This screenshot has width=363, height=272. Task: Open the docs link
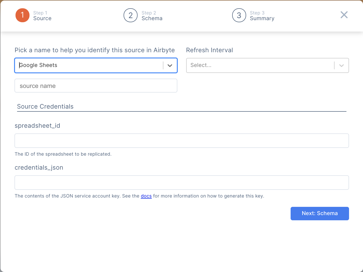146,196
